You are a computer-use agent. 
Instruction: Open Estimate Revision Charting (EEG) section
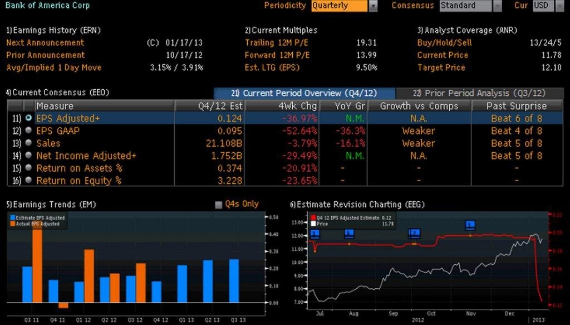[357, 205]
